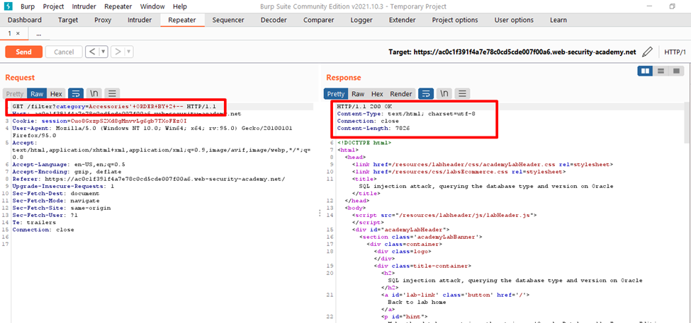Open the Project options tab
Screen dimensions: 691x323
click(455, 20)
